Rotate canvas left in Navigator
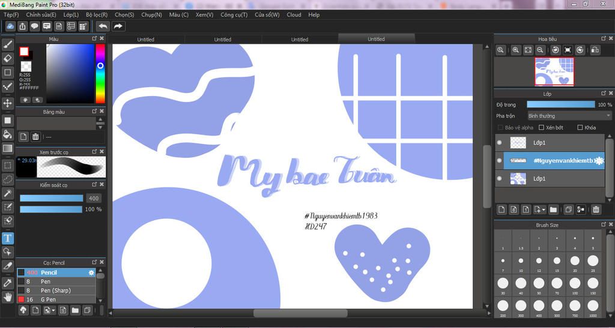Image resolution: width=615 pixels, height=328 pixels. click(556, 50)
